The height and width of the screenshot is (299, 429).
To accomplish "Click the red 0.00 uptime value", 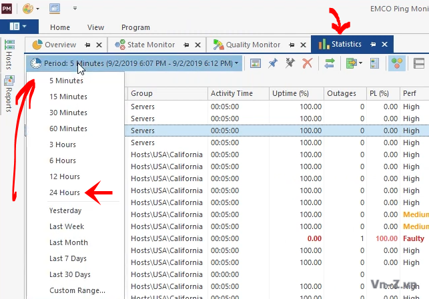I will 314,238.
